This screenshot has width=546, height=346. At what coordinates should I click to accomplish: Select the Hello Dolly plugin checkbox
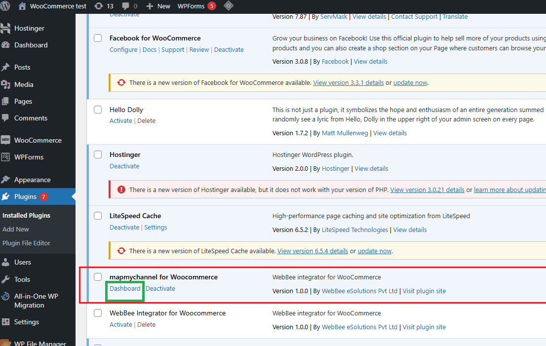[x=98, y=110]
